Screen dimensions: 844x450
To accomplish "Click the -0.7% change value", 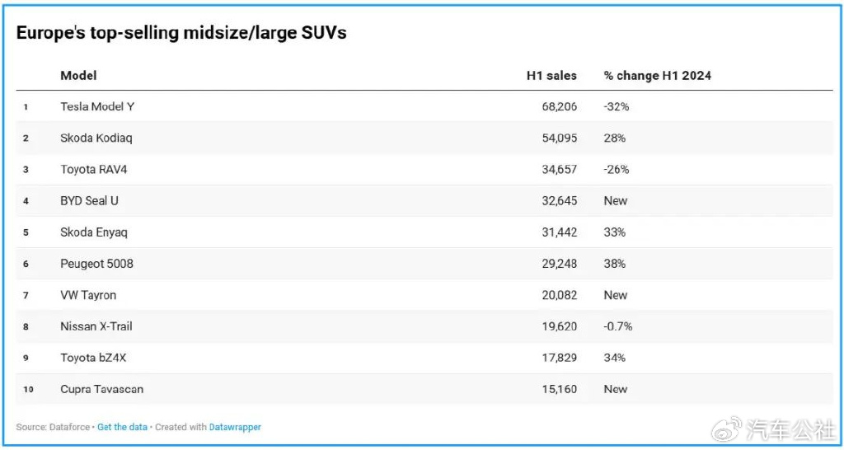I will coord(617,326).
